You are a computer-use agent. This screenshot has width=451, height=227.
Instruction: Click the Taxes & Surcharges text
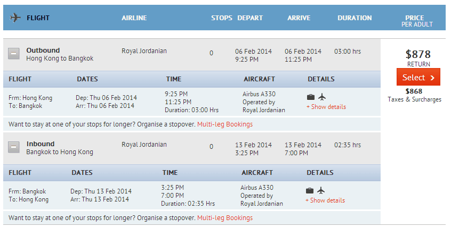pos(414,99)
